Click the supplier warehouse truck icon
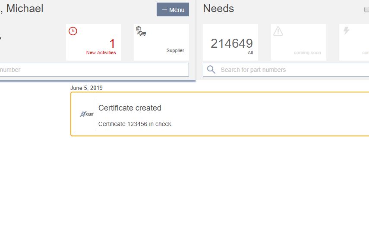 [141, 31]
